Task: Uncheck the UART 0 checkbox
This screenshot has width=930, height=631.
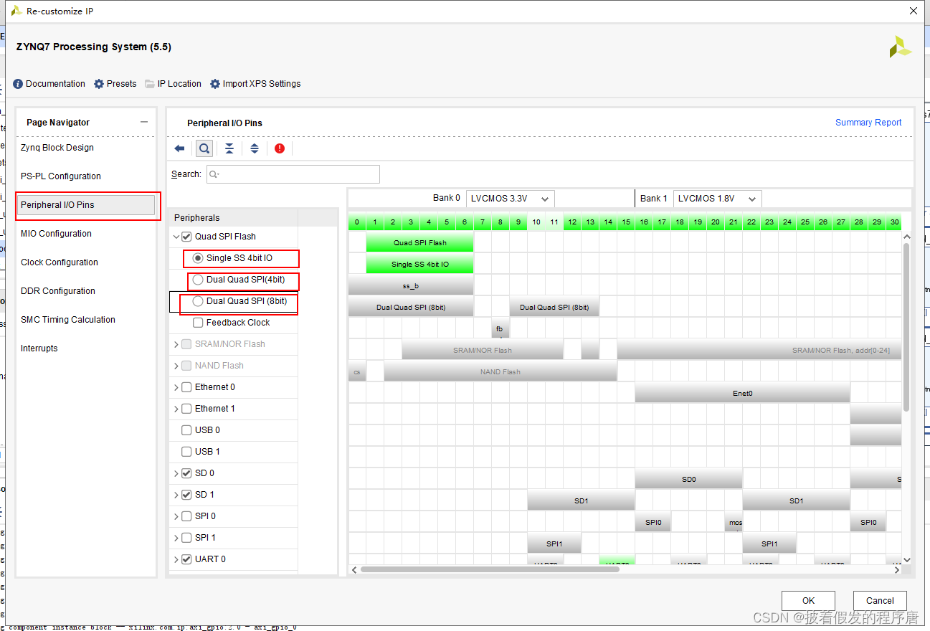Action: click(186, 559)
